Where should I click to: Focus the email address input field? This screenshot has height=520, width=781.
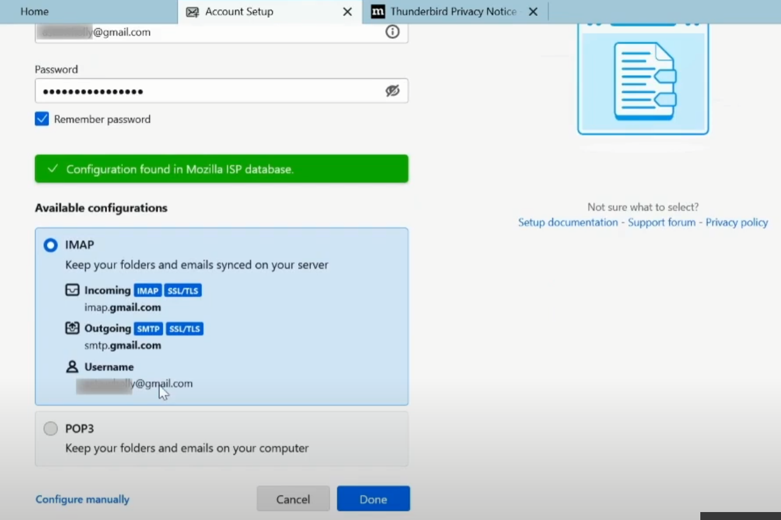pos(221,33)
